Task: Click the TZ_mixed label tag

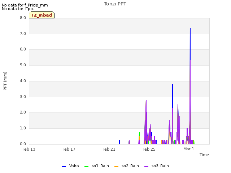Action: tap(42, 15)
